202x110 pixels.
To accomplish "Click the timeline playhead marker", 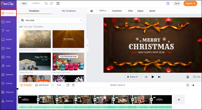I will coord(17,89).
